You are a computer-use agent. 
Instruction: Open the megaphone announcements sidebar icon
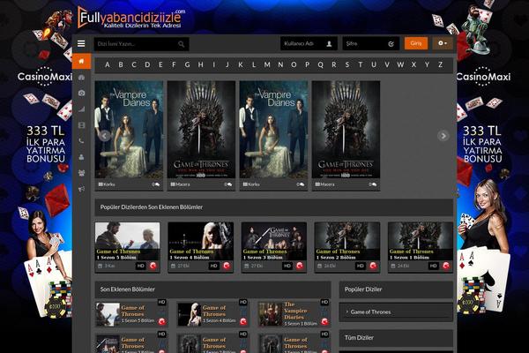pos(81,189)
